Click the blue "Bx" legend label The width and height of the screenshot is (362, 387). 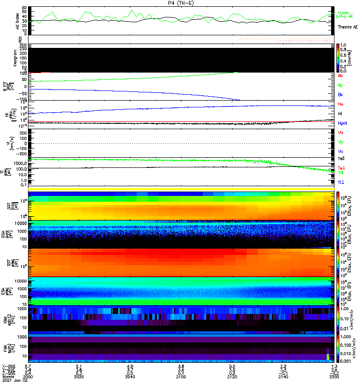(340, 95)
